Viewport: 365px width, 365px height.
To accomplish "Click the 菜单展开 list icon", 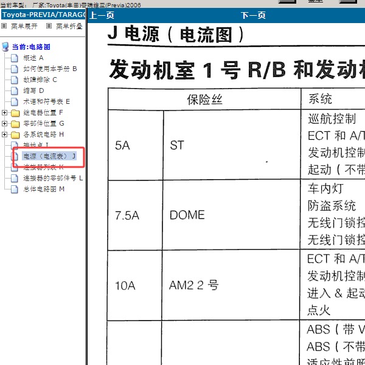I will [x=4, y=26].
